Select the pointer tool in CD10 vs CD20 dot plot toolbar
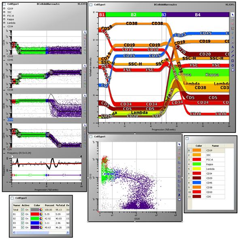This screenshot has width=243, height=240. (179, 144)
